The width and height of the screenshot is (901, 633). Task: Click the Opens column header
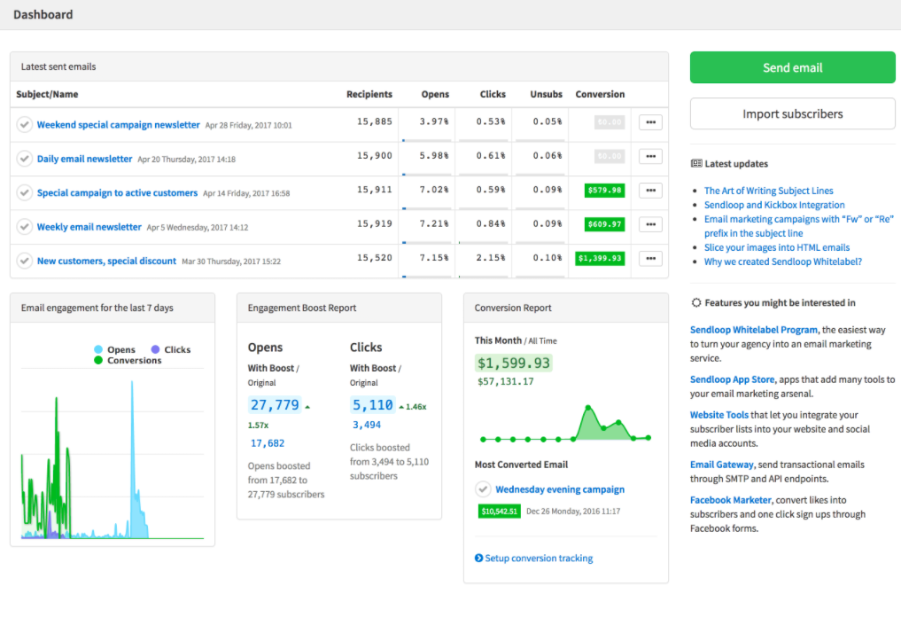coord(435,94)
